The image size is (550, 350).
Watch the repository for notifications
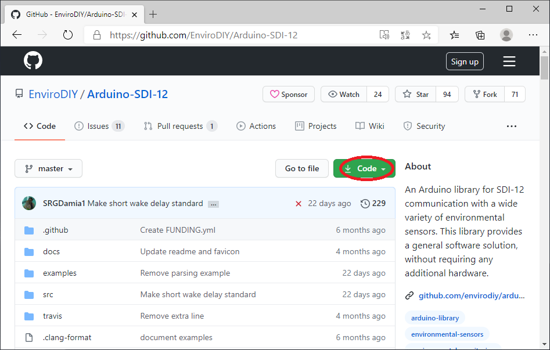(344, 94)
